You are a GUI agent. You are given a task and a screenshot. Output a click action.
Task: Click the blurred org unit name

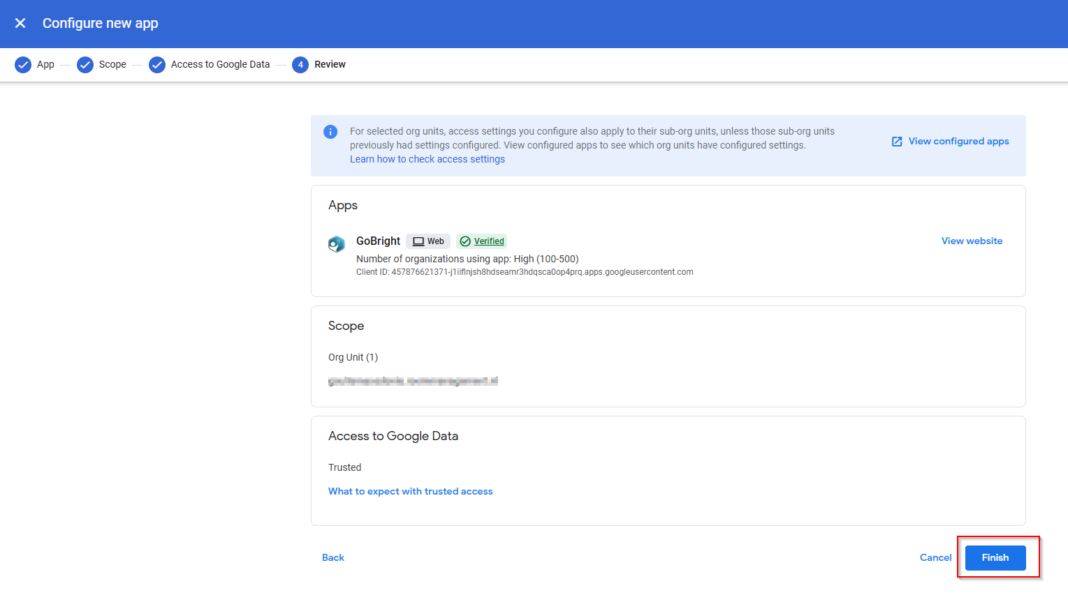413,381
